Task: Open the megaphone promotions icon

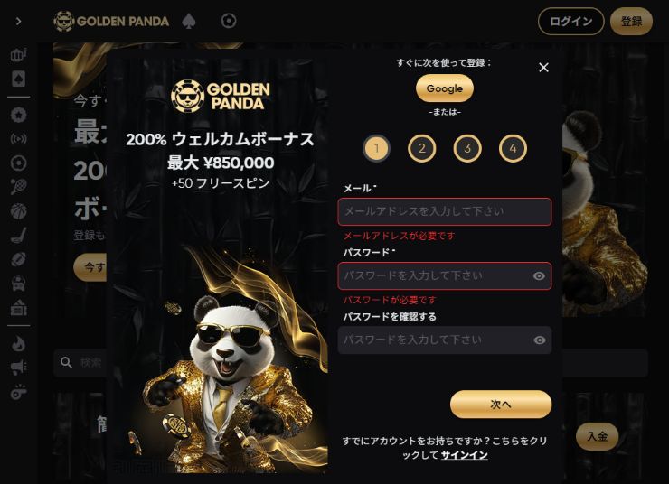Action: coord(19,368)
